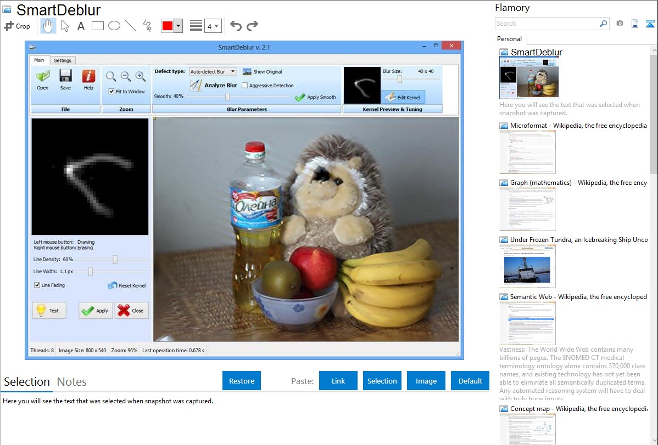Open the annotation color dropdown arrow
658x445 pixels.
(178, 26)
